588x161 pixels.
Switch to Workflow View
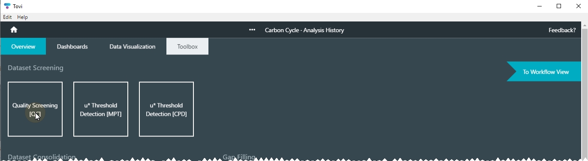point(545,72)
